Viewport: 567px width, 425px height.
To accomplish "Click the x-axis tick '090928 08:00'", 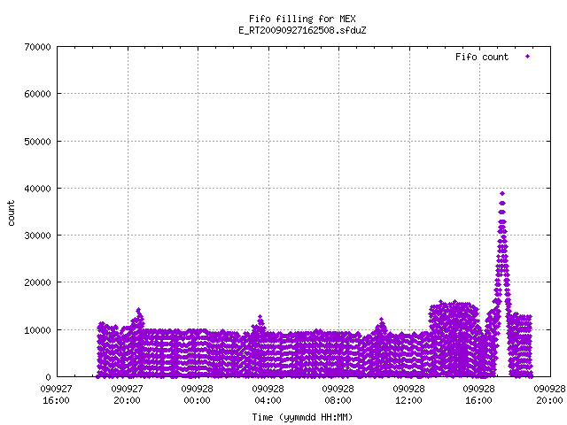I will (338, 395).
